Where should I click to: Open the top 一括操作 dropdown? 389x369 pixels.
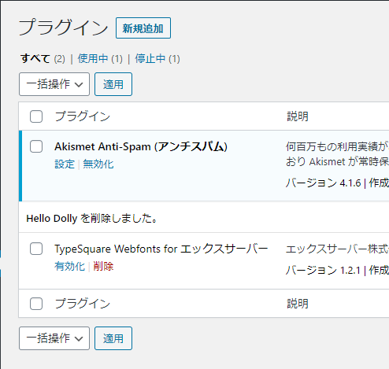click(54, 84)
